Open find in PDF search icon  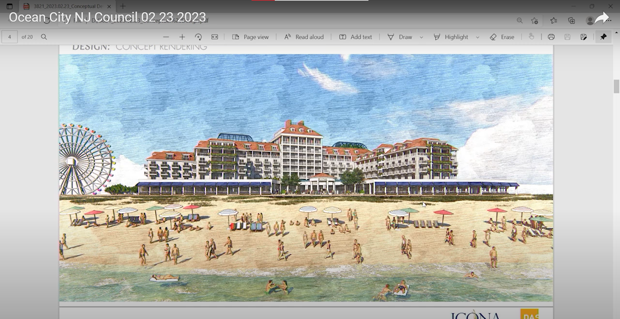pos(44,37)
